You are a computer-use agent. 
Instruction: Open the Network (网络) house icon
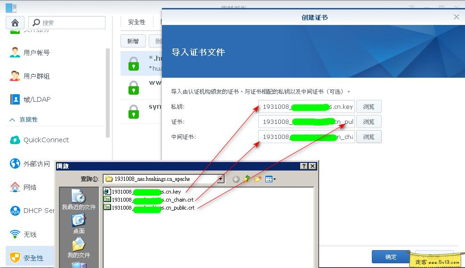pyautogui.click(x=15, y=187)
